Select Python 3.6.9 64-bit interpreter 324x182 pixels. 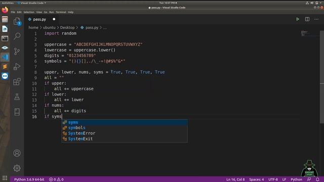29,179
